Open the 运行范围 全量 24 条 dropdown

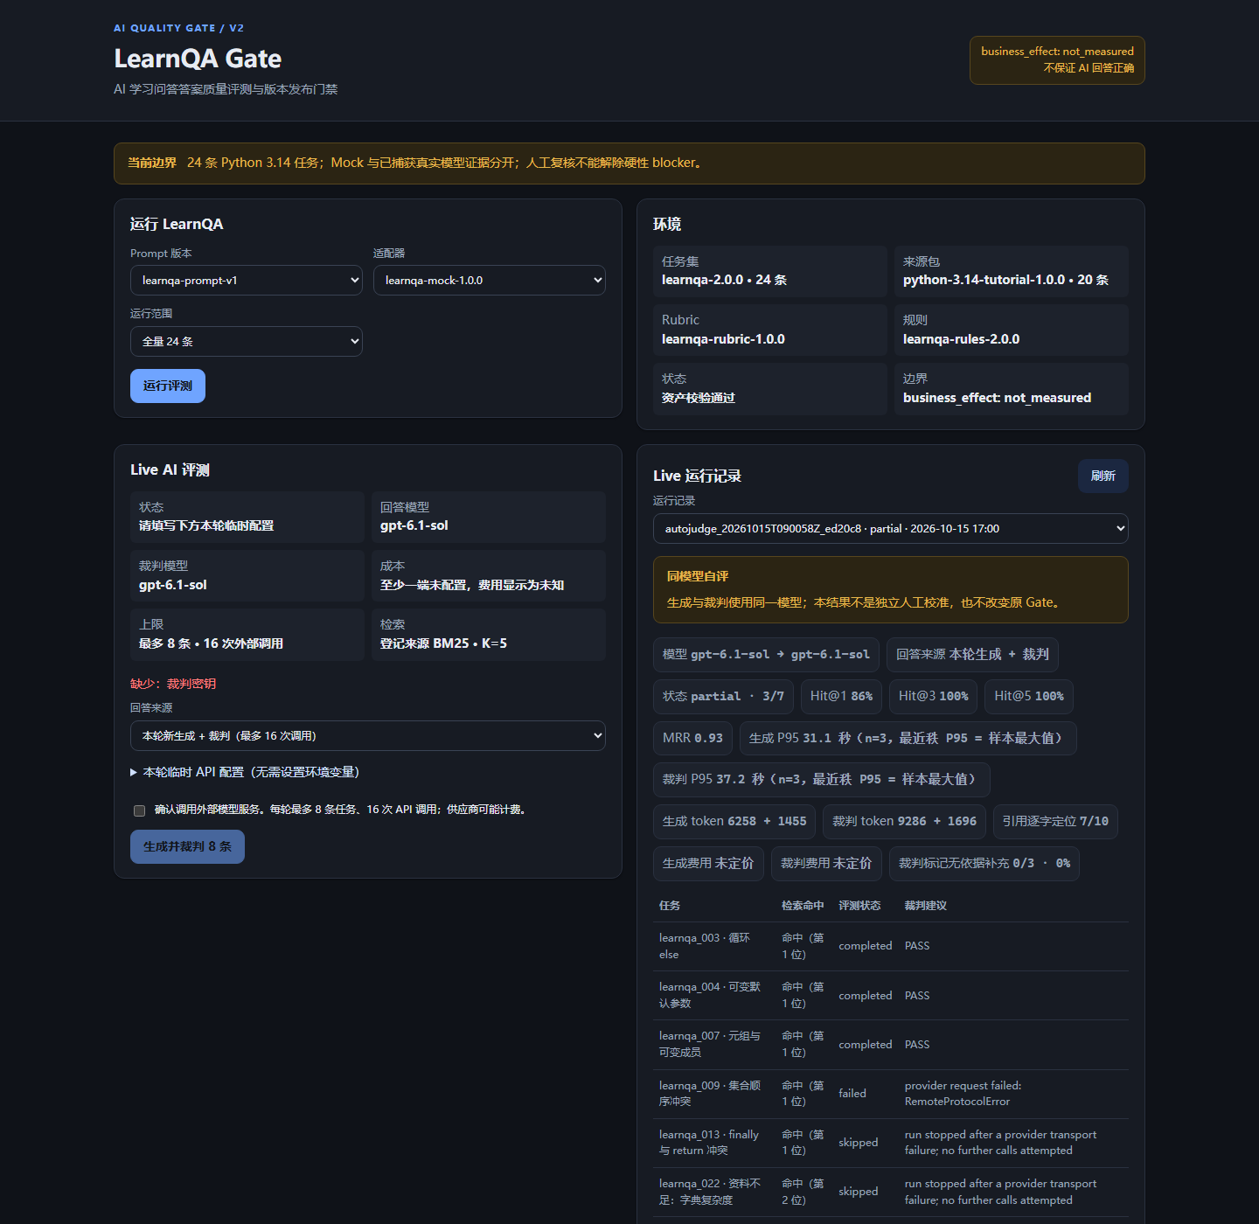click(246, 342)
